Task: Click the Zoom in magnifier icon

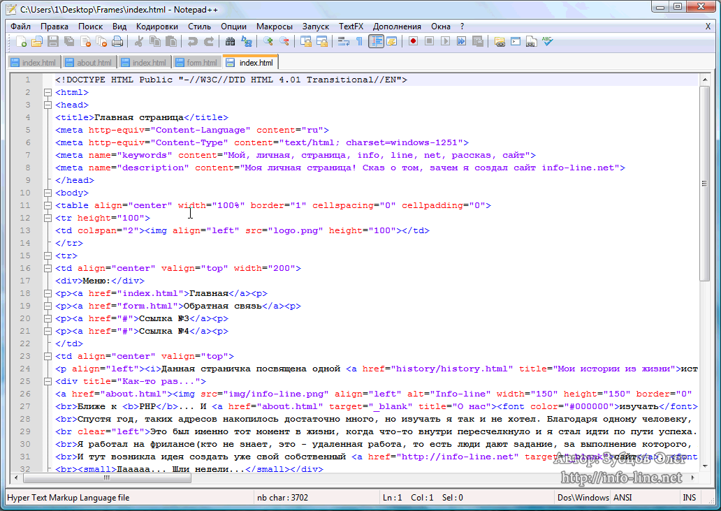Action: (268, 42)
